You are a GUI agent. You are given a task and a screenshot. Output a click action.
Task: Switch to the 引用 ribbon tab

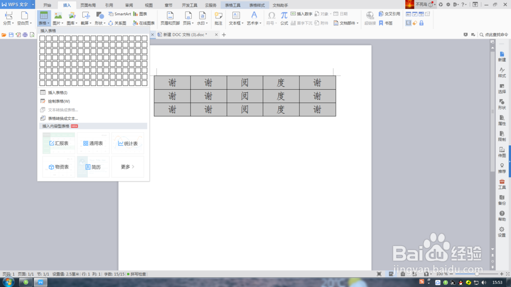pos(109,5)
